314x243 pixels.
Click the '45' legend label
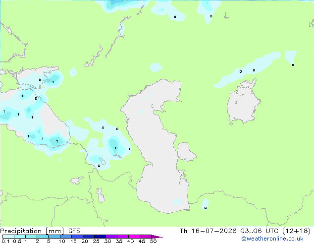coord(142,241)
